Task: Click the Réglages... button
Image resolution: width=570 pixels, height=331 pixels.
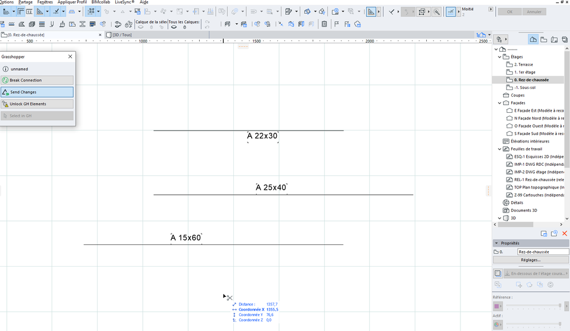Action: [x=531, y=260]
